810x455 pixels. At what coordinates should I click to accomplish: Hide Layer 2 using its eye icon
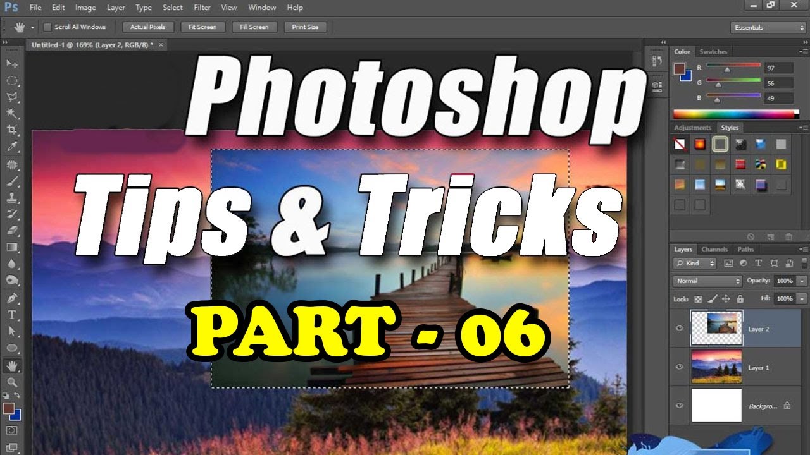pos(680,329)
